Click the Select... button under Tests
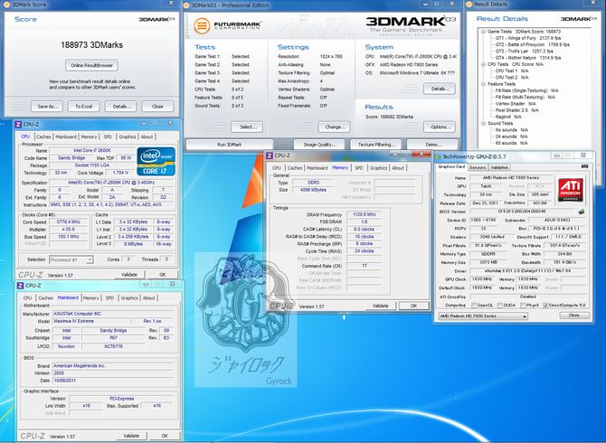Image resolution: width=606 pixels, height=443 pixels. [247, 127]
